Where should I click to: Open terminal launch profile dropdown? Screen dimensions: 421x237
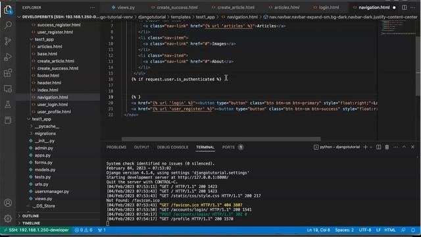click(371, 147)
